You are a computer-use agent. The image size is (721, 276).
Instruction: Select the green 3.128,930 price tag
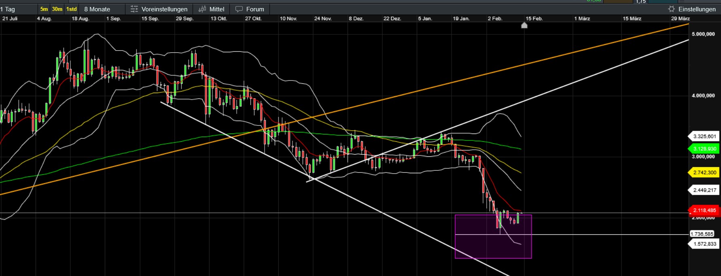(x=704, y=149)
